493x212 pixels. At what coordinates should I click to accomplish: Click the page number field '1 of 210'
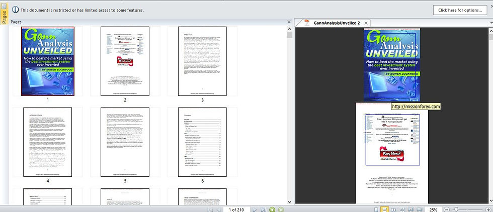[x=236, y=209]
